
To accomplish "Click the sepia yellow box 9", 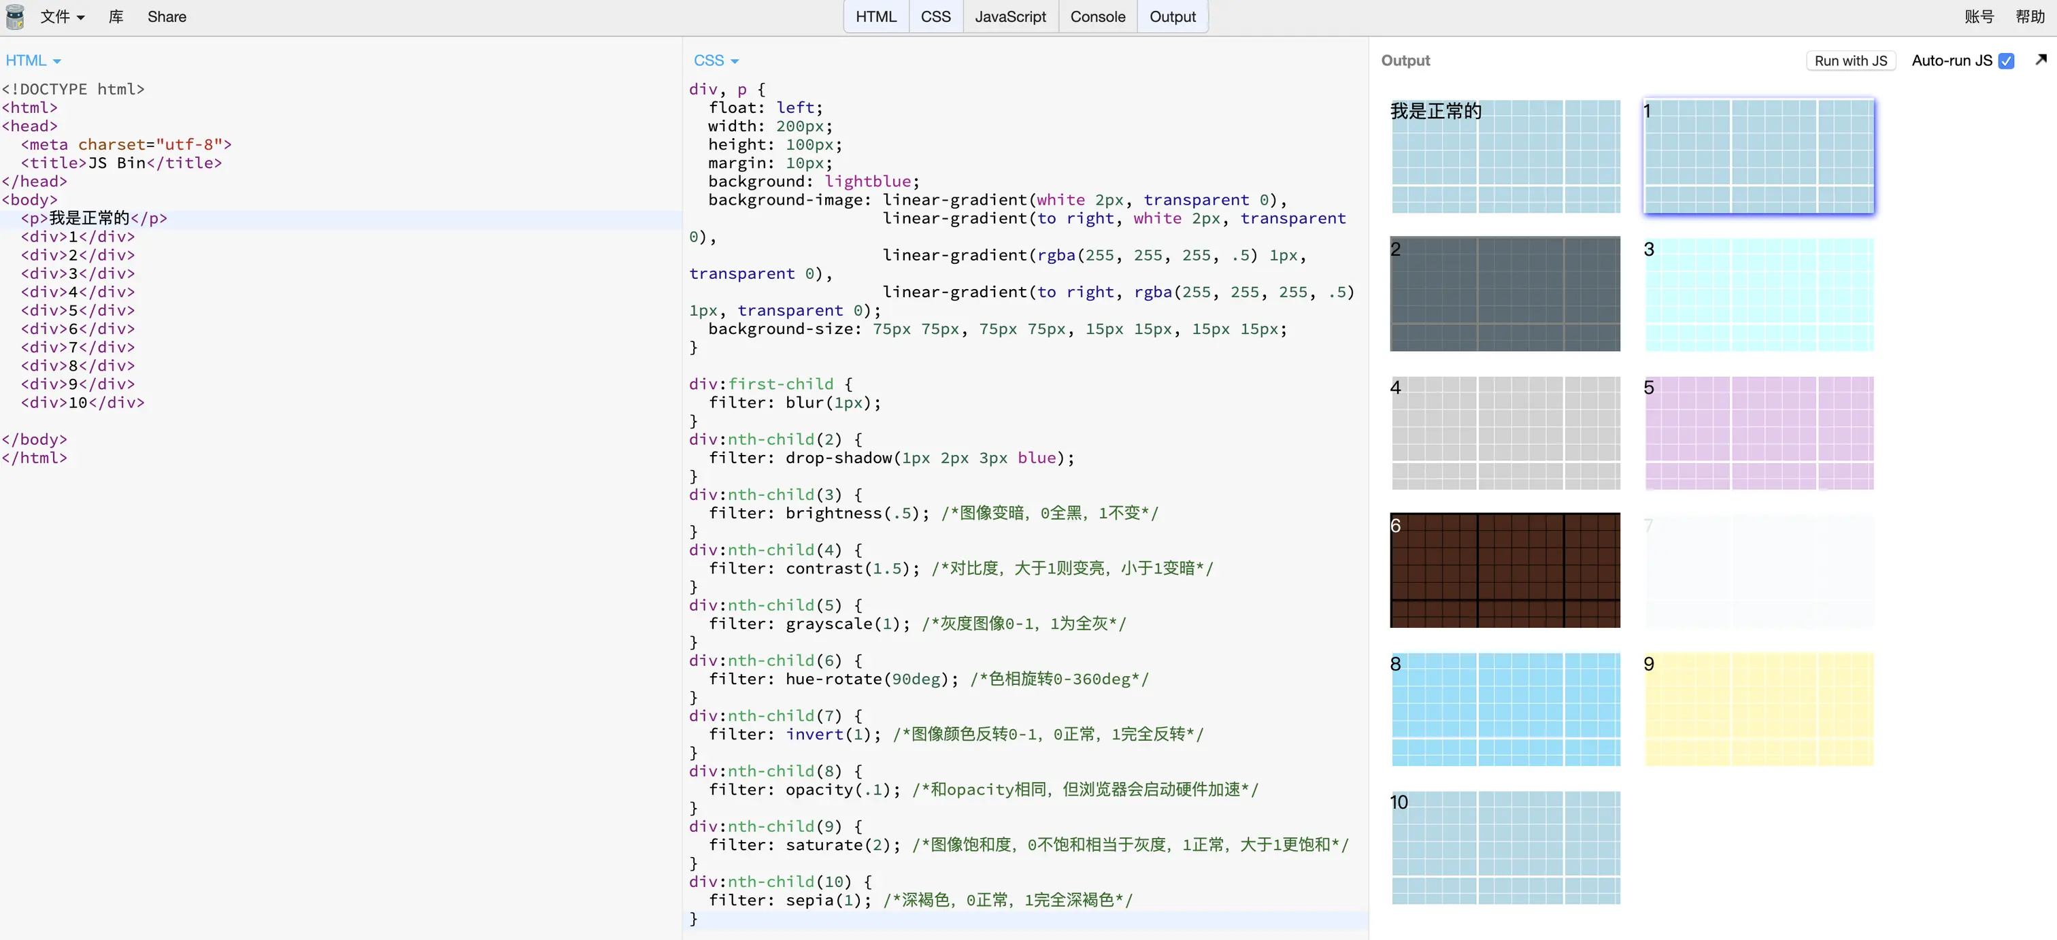I will [1758, 709].
